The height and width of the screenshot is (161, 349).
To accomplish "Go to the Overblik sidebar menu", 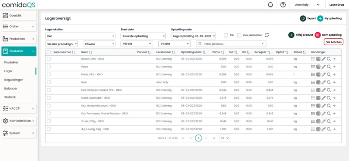I will tap(19, 16).
